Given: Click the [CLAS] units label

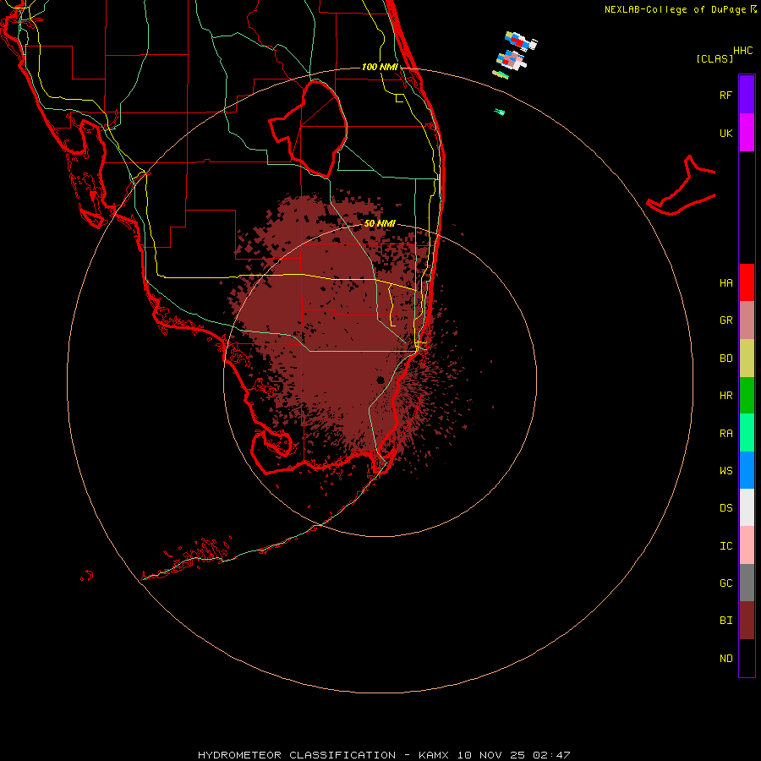Looking at the screenshot, I should [714, 58].
